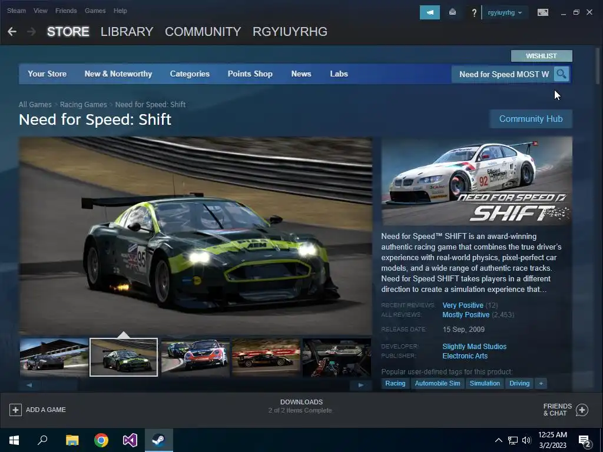Click the page vertical scrollbar

coord(597,65)
